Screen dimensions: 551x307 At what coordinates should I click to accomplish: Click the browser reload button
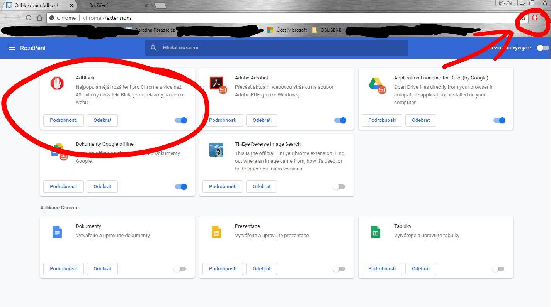point(28,18)
